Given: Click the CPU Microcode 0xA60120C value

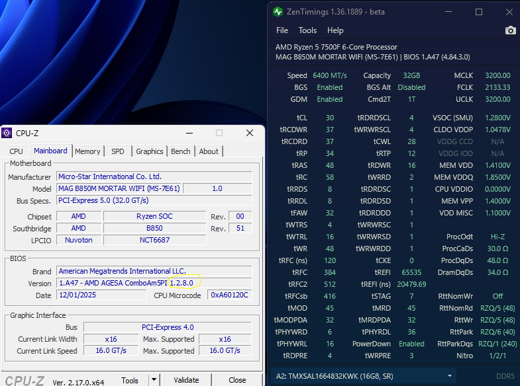Looking at the screenshot, I should [x=229, y=295].
